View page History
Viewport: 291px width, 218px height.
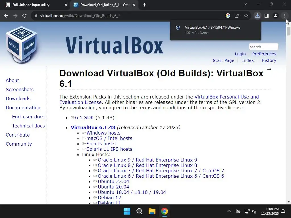(269, 60)
